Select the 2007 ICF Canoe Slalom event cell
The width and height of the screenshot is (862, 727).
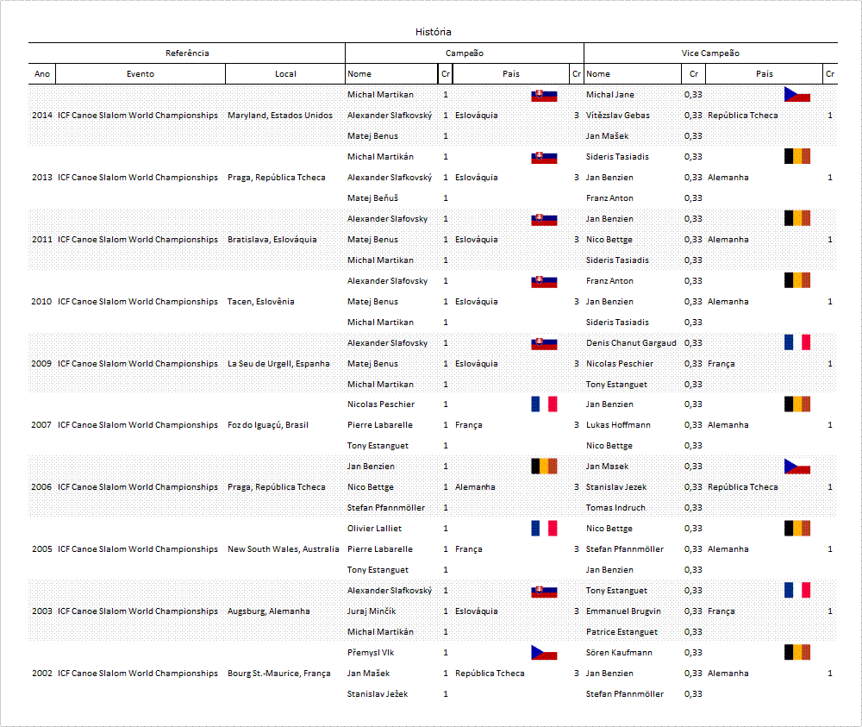137,425
